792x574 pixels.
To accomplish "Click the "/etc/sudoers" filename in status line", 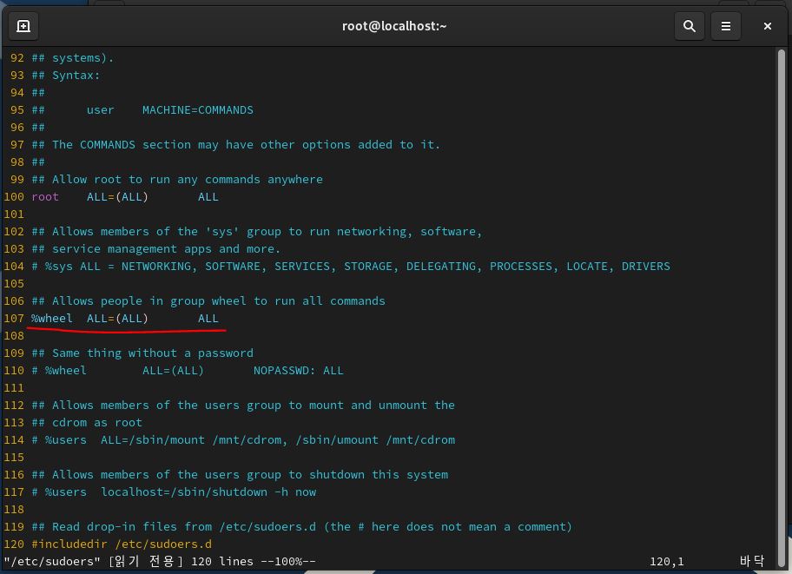I will [x=52, y=561].
